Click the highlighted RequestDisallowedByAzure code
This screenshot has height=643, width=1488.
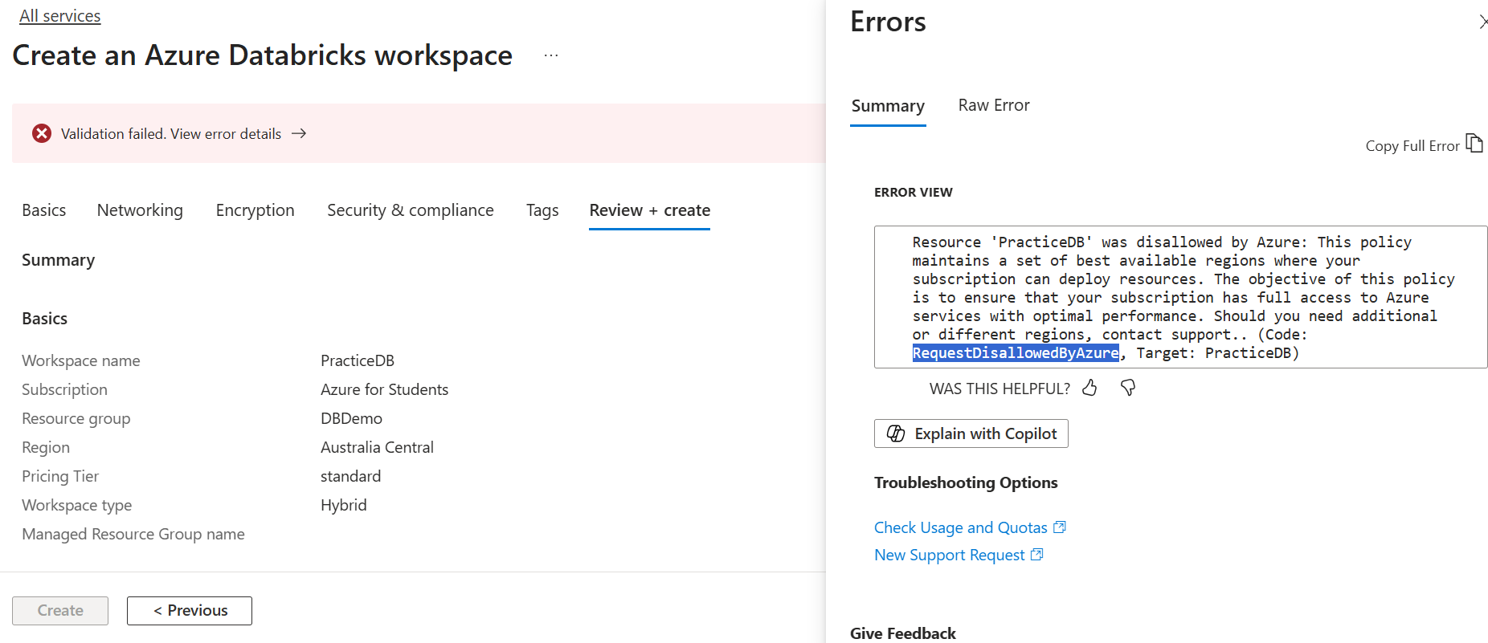coord(1016,353)
